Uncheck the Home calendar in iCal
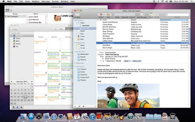Image resolution: width=195 pixels, height=122 pixels. tap(14, 38)
